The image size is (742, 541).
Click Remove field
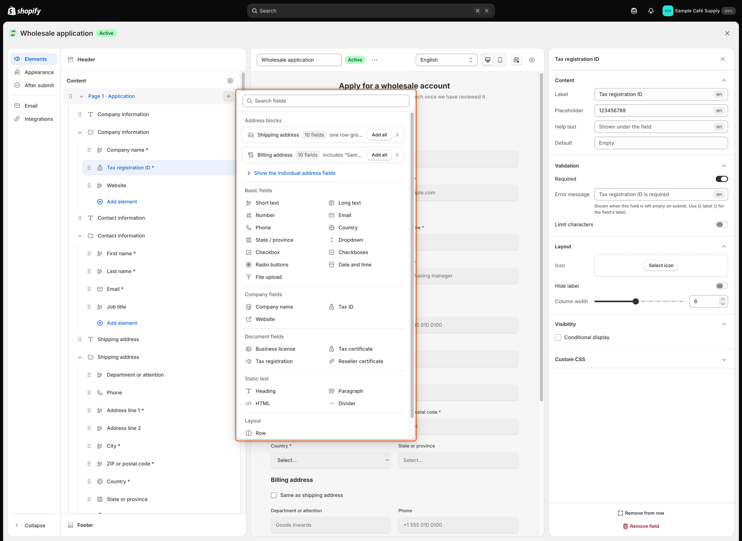(x=641, y=526)
